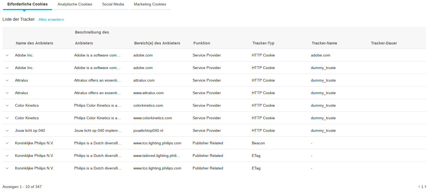The image size is (428, 191).
Task: Open the Analytische Cookies tab
Action: 75,4
